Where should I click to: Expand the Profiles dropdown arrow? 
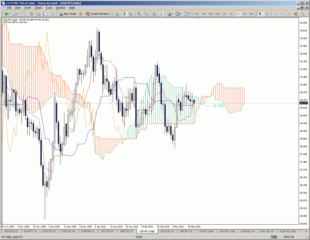pos(17,14)
